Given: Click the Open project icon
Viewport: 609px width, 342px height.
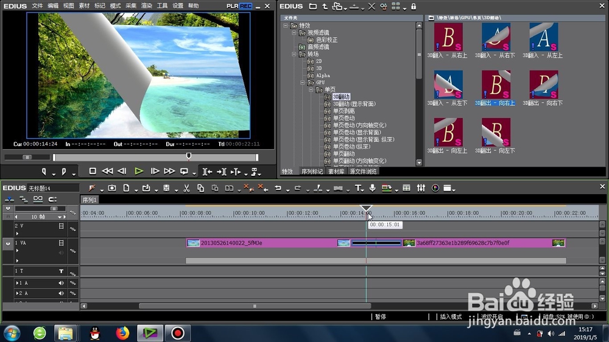Looking at the screenshot, I should coord(146,188).
